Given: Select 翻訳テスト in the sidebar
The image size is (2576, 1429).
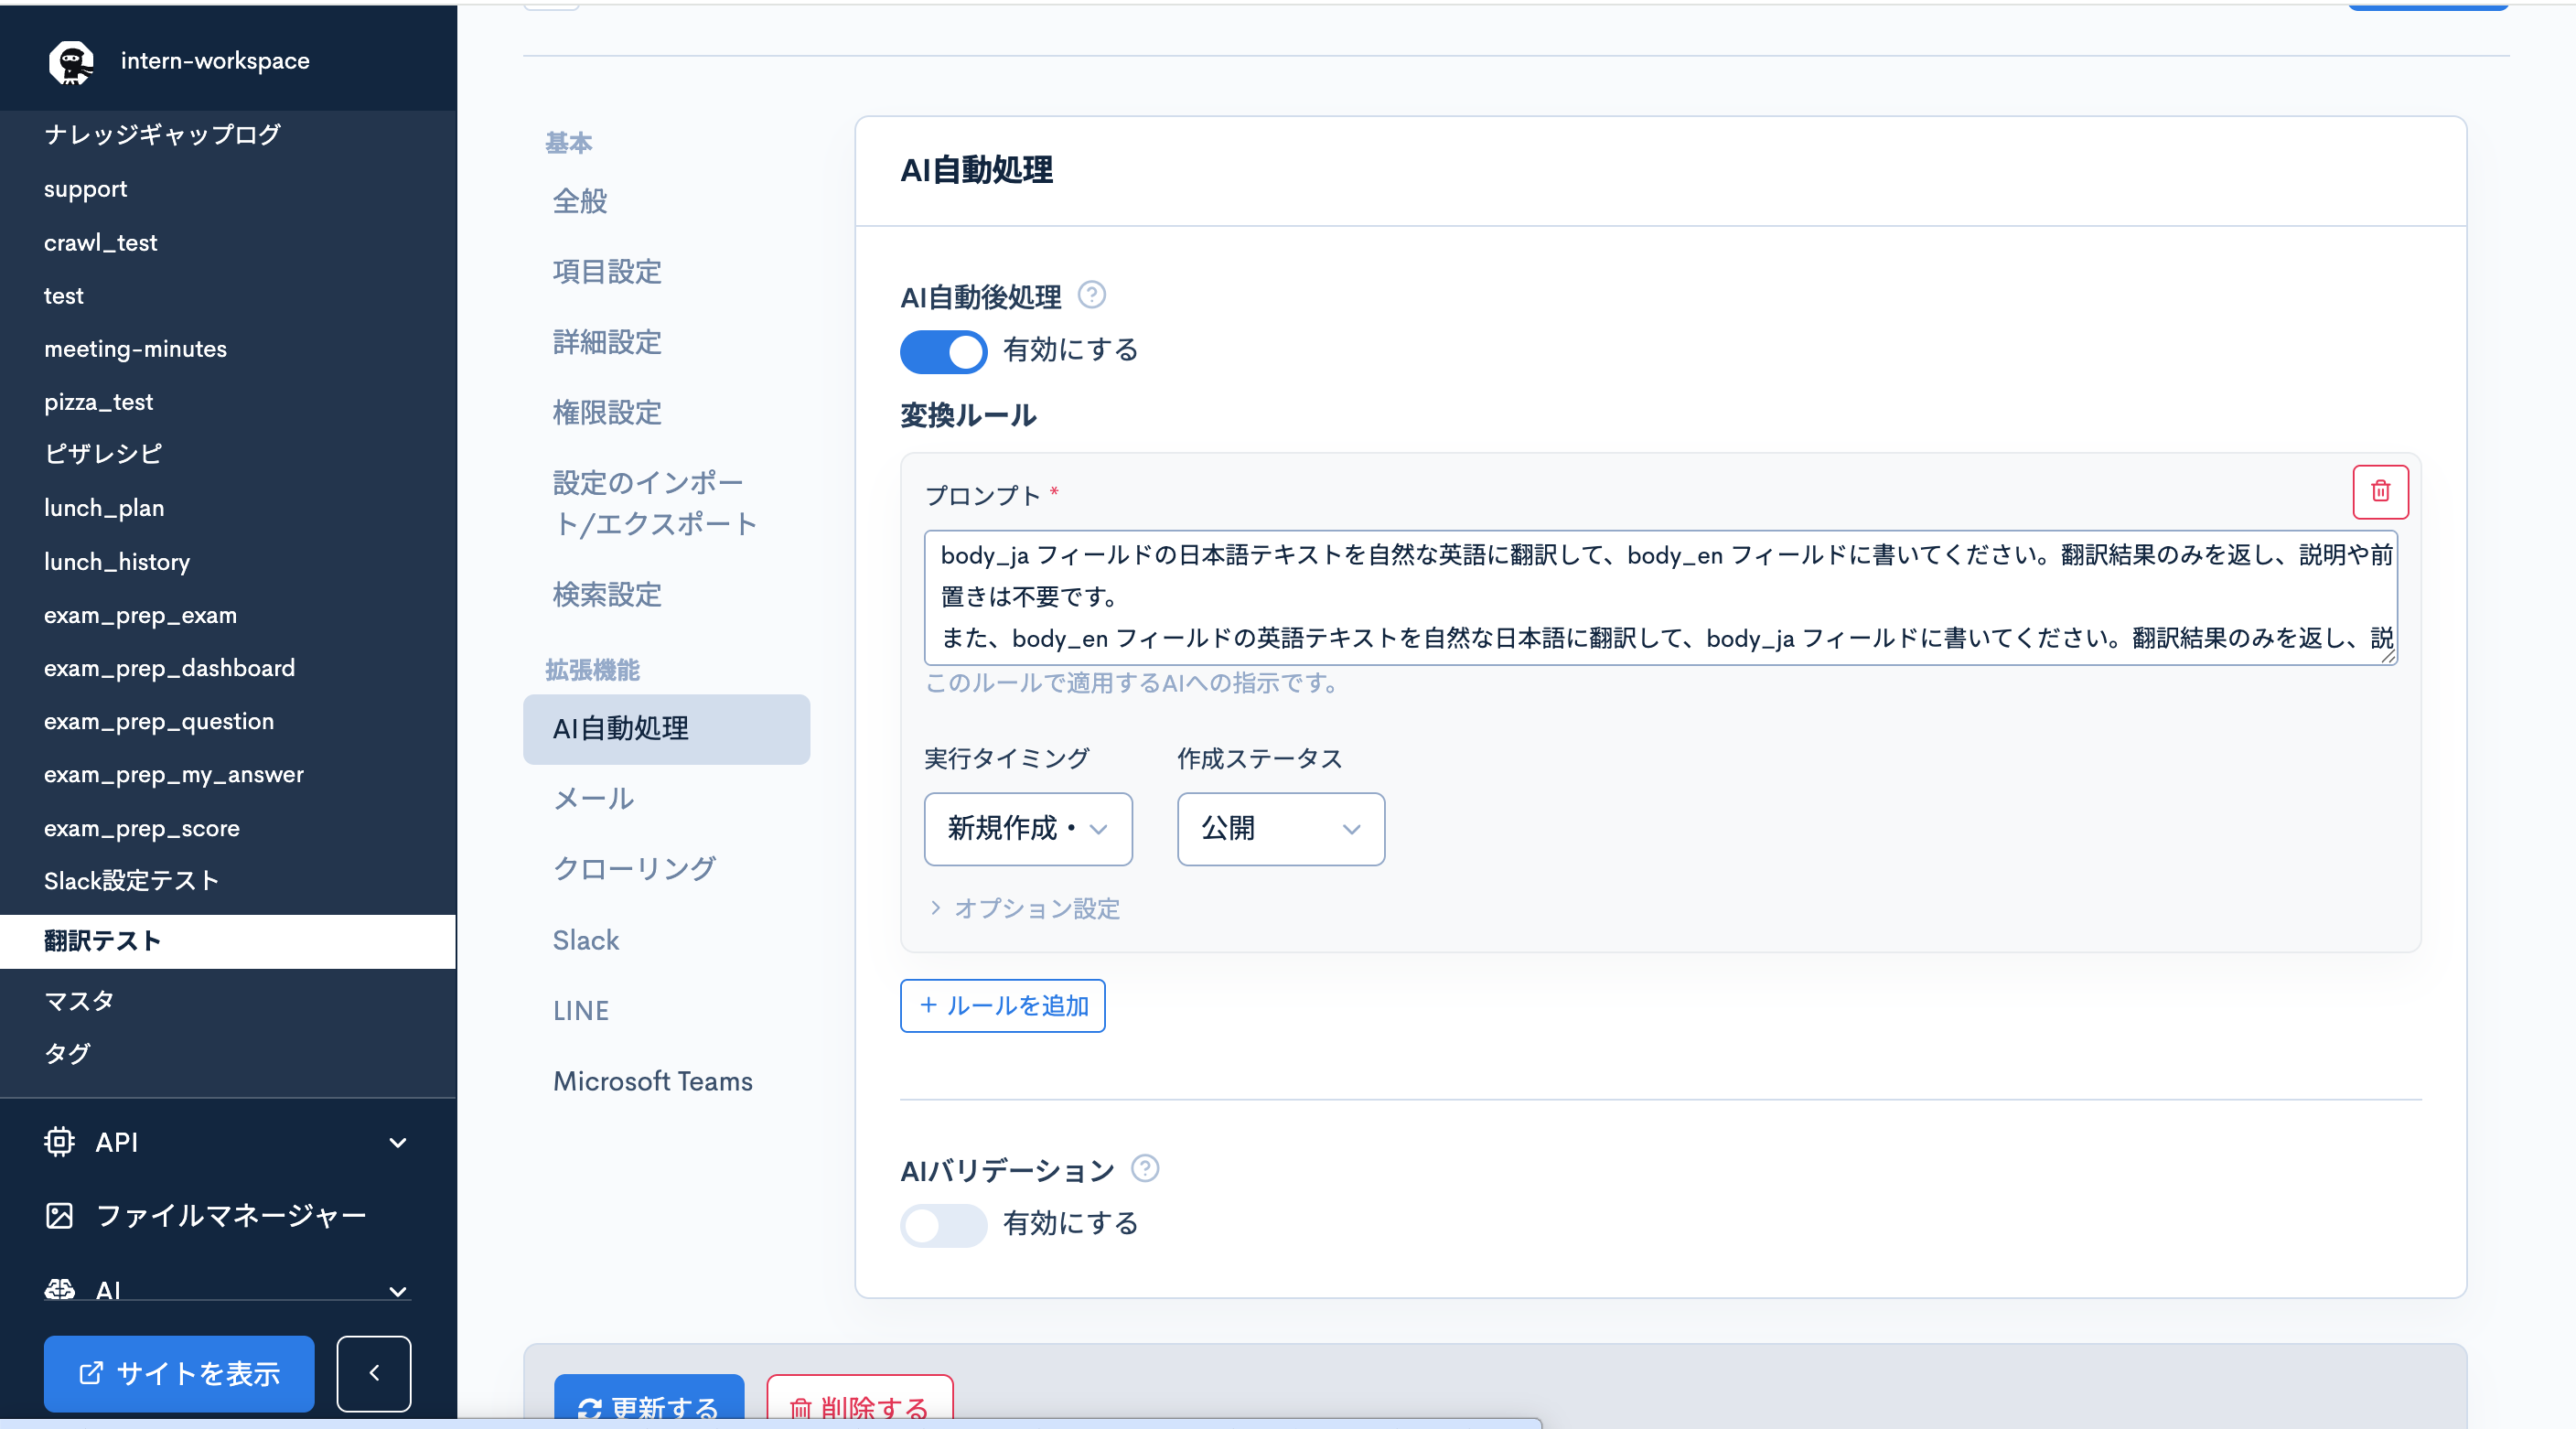Looking at the screenshot, I should [x=228, y=941].
